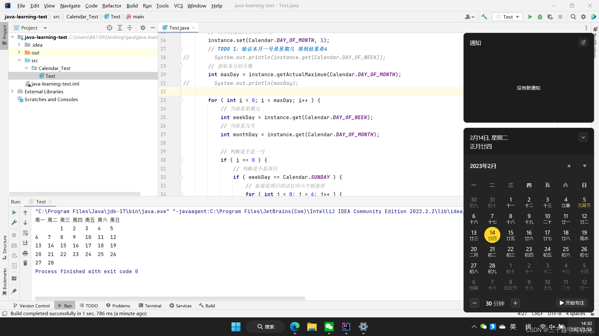Click Scroll to End icon in Run console
Image resolution: width=599 pixels, height=336 pixels.
[x=25, y=243]
